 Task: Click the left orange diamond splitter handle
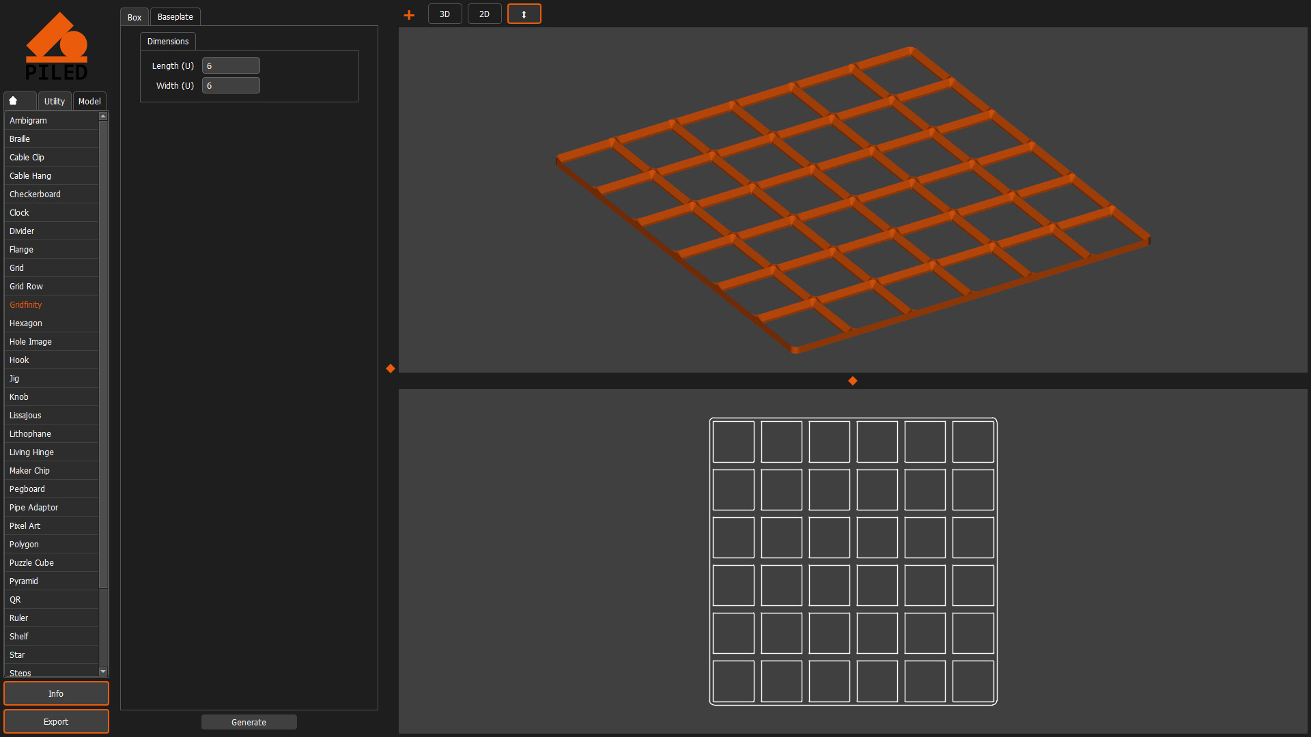(x=390, y=369)
